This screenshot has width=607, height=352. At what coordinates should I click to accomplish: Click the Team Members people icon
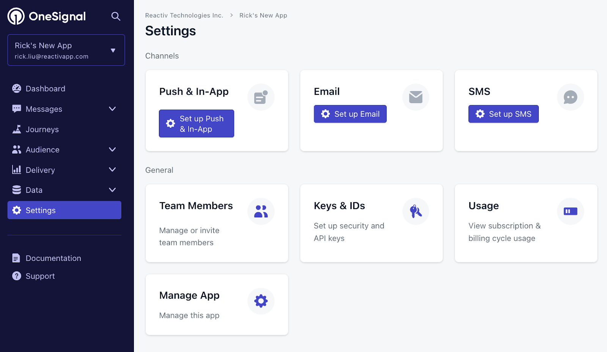click(261, 211)
